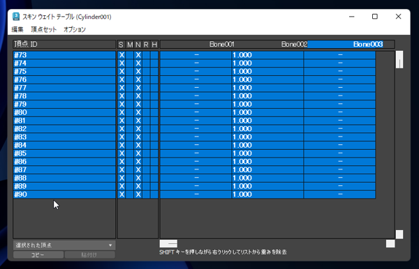Viewport: 419px width, 269px height.
Task: Click the 貼付け button
Action: [x=90, y=255]
